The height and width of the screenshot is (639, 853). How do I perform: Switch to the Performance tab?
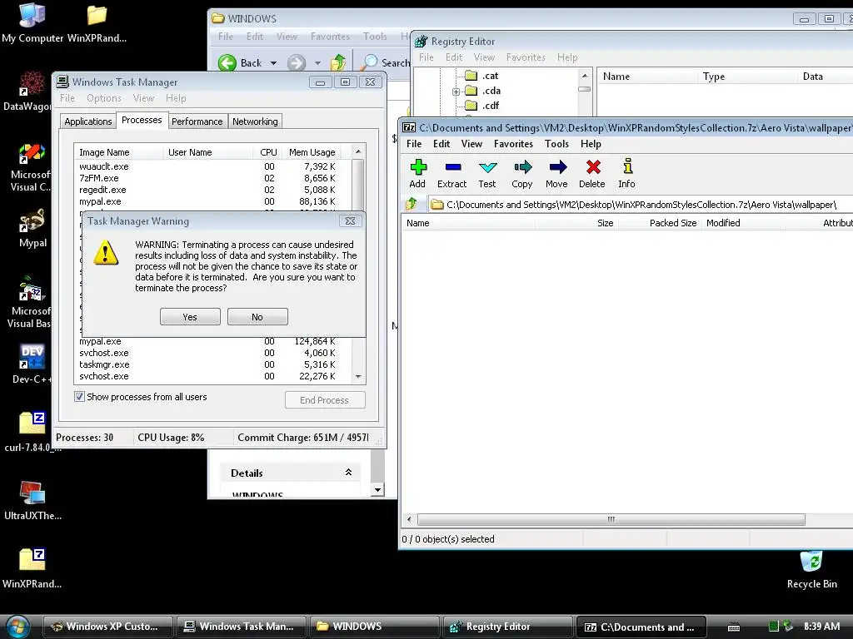coord(197,121)
